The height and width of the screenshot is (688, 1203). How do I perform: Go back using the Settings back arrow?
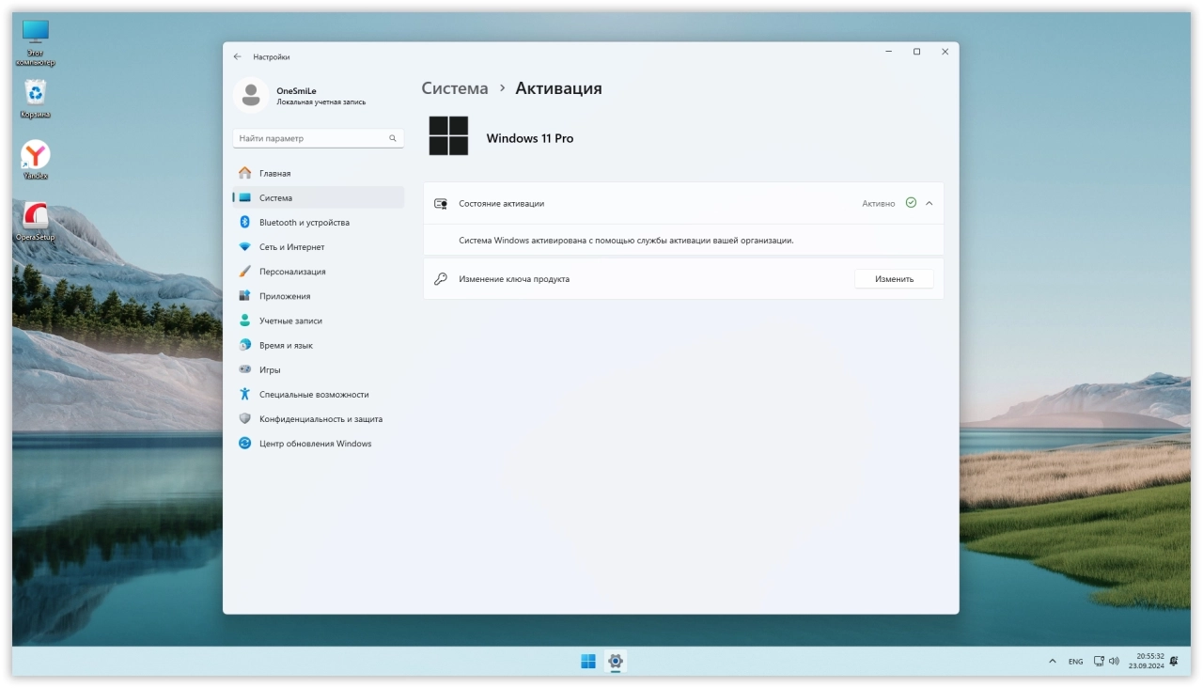coord(237,56)
